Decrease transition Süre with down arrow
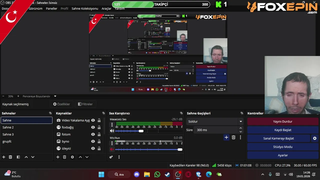The width and height of the screenshot is (320, 180). coord(241,132)
